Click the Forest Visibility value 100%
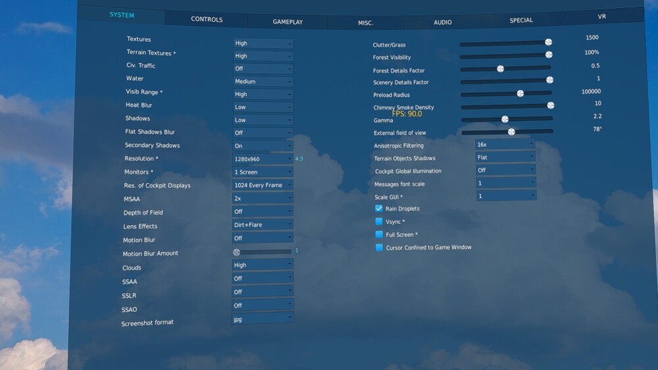Image resolution: width=658 pixels, height=370 pixels. click(x=592, y=52)
